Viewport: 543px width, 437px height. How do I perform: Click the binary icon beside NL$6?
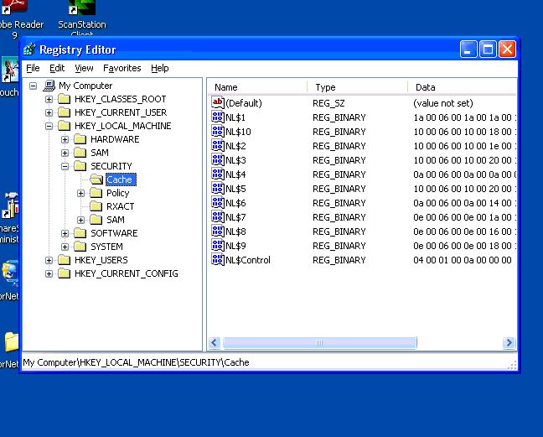218,202
